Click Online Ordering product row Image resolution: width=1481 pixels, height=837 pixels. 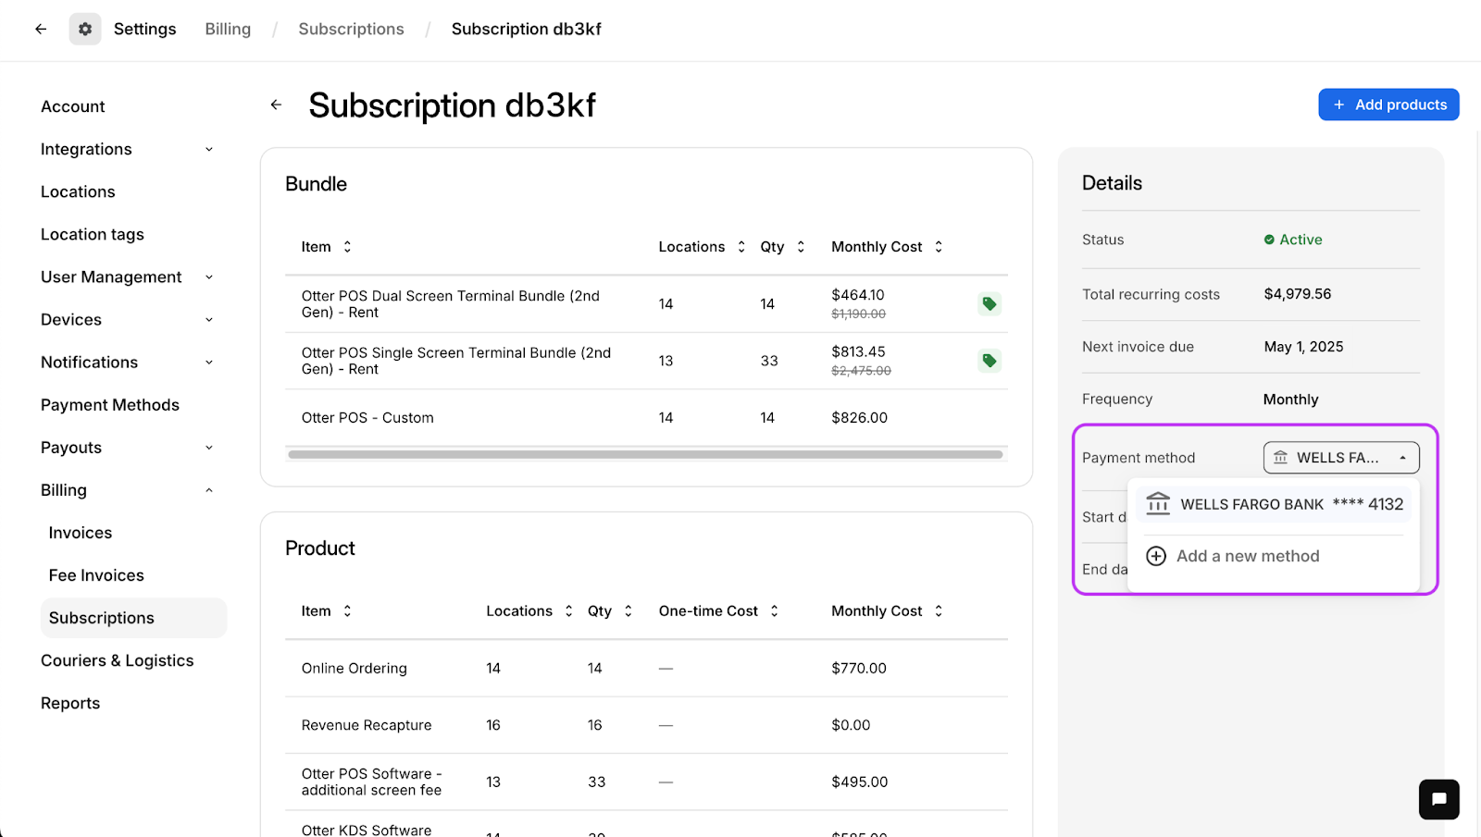click(x=646, y=668)
